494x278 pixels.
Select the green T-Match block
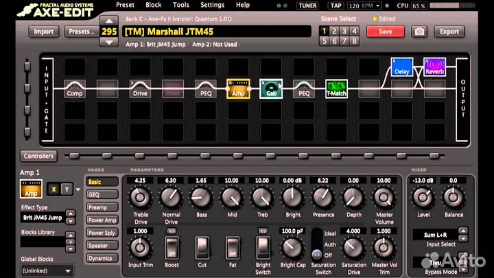pyautogui.click(x=336, y=89)
